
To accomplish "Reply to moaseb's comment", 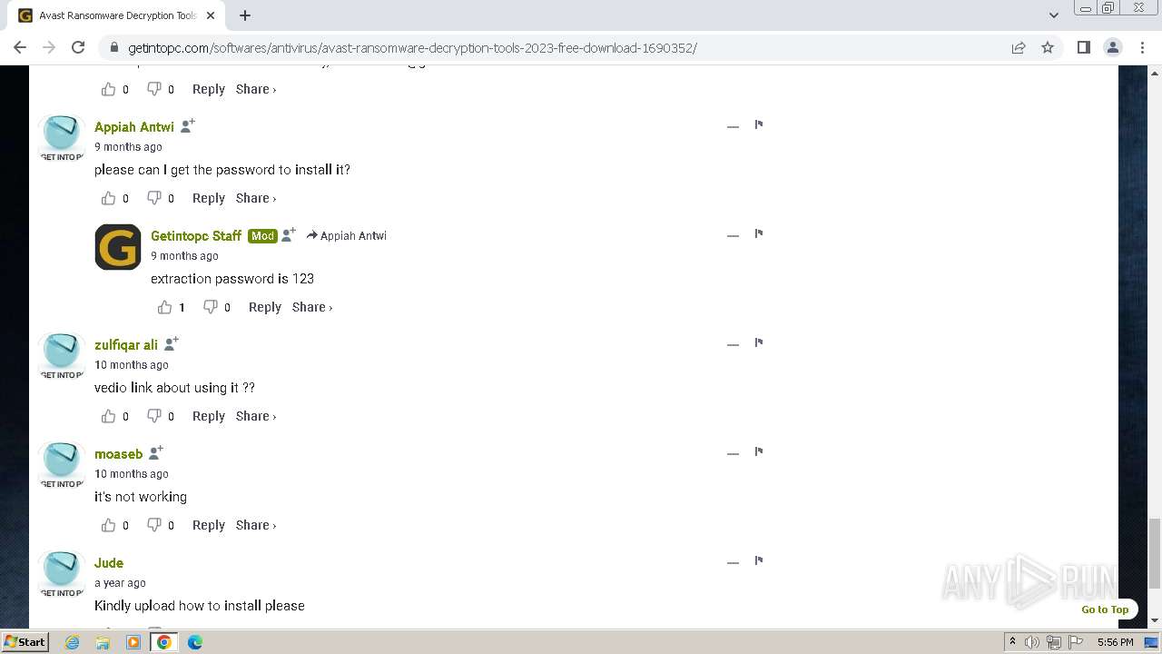I will click(208, 525).
